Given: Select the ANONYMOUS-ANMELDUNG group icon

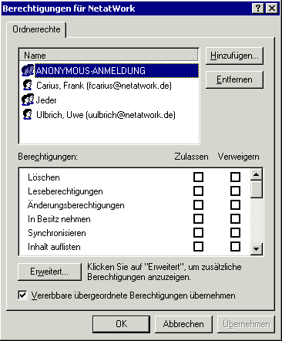Looking at the screenshot, I should click(x=28, y=70).
